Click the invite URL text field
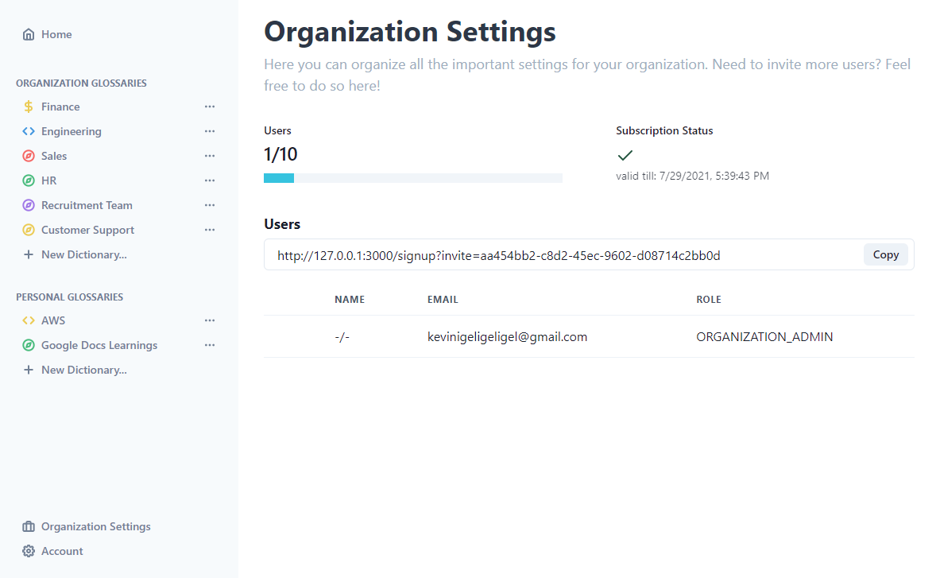Screen dimensions: 940x578 [556, 255]
